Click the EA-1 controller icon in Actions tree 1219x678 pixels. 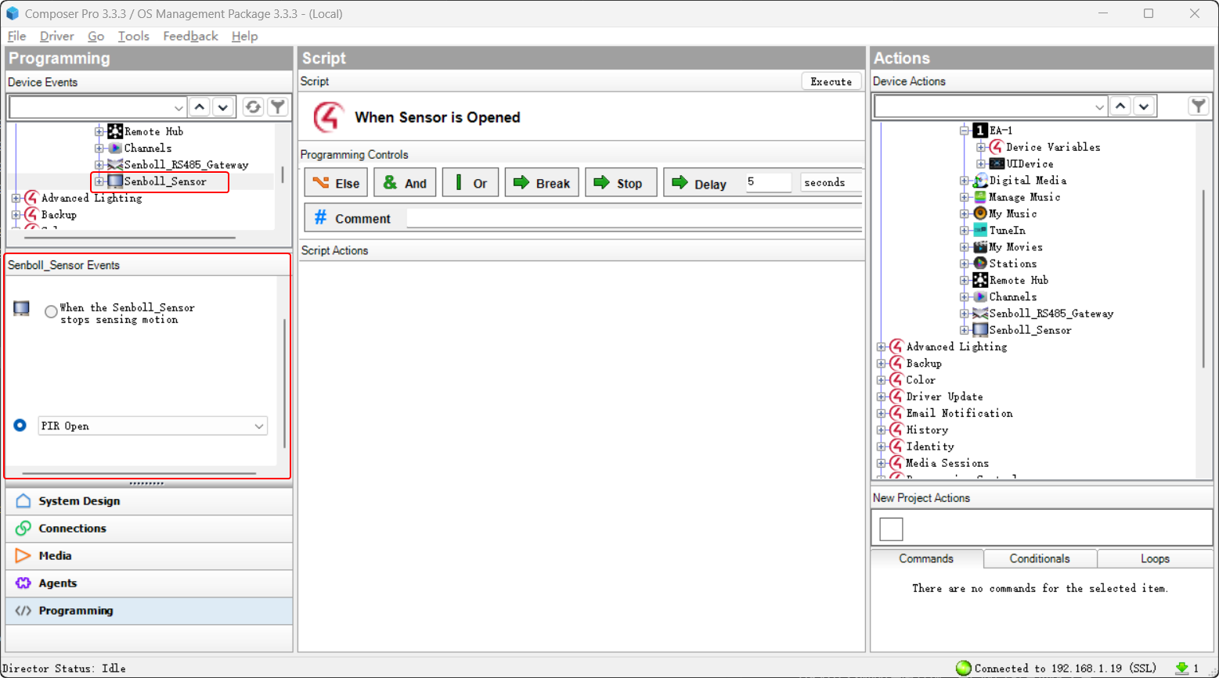(979, 131)
